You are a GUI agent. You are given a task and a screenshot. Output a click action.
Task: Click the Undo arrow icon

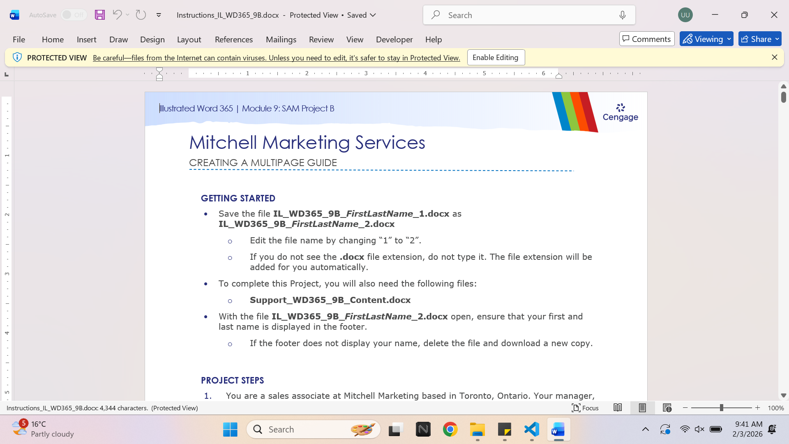click(x=117, y=15)
